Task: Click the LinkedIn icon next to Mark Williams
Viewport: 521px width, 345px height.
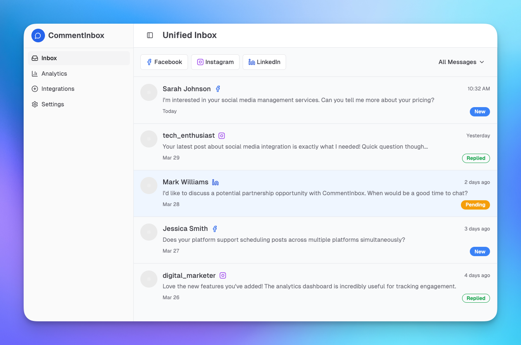Action: pos(216,182)
